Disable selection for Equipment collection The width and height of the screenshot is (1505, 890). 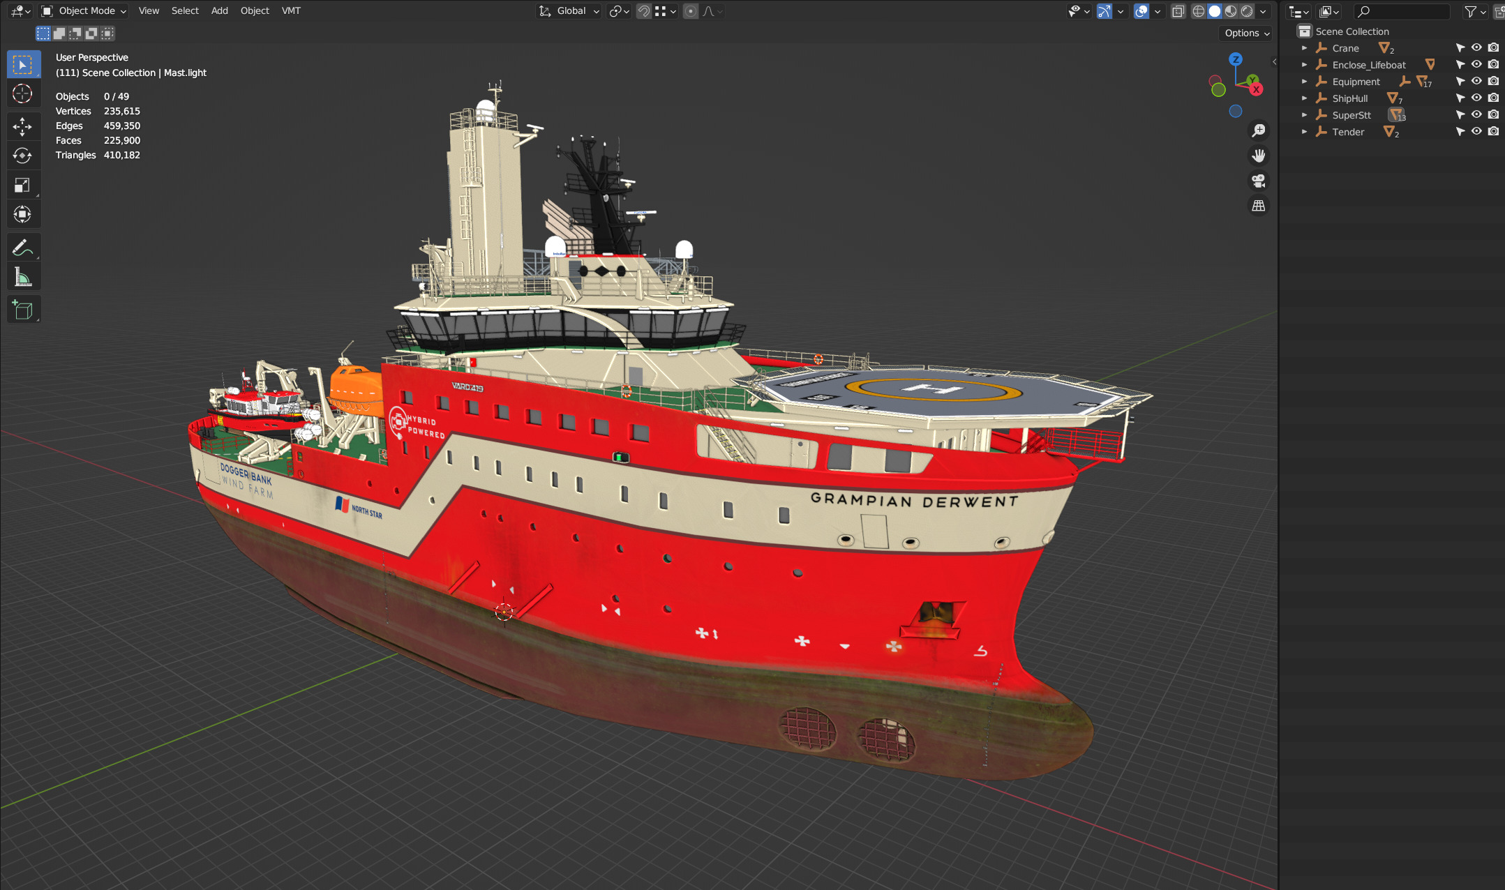point(1460,82)
